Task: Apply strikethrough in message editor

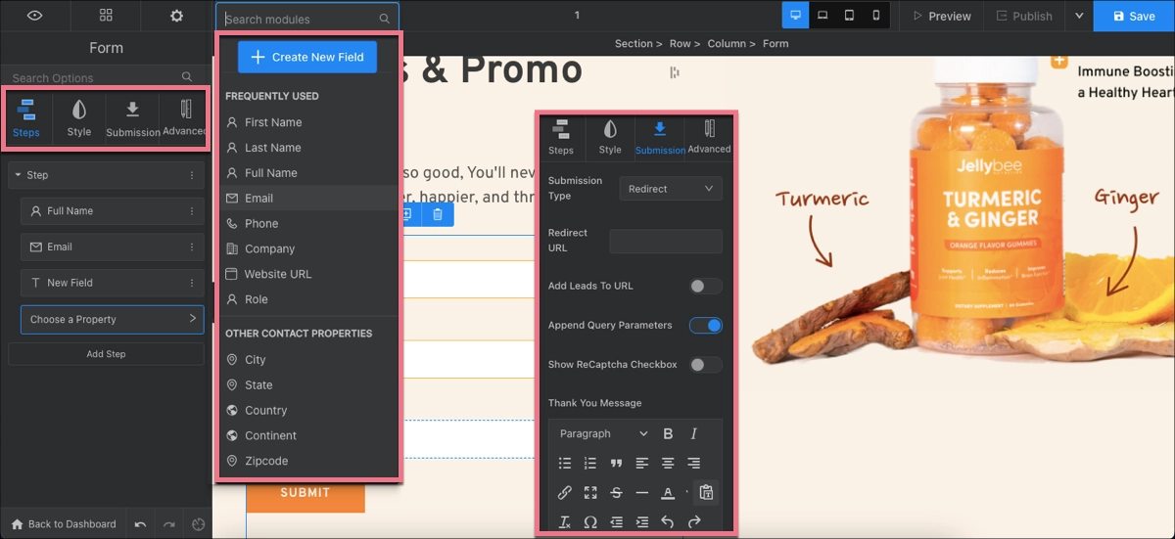Action: pos(616,492)
